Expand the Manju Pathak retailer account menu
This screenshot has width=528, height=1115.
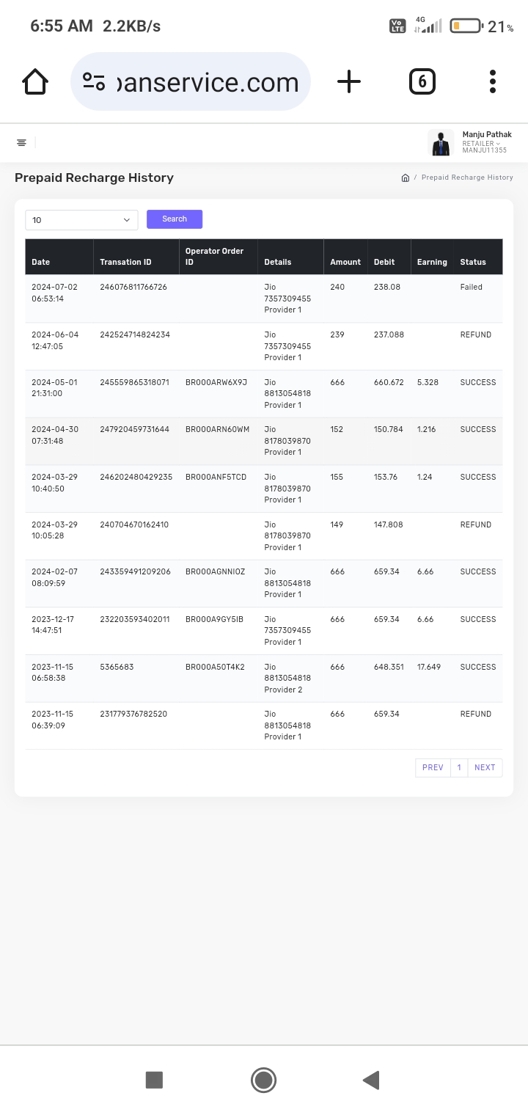[486, 143]
